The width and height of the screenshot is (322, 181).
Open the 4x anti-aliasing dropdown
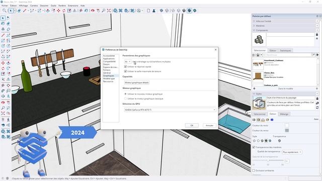pyautogui.click(x=127, y=61)
